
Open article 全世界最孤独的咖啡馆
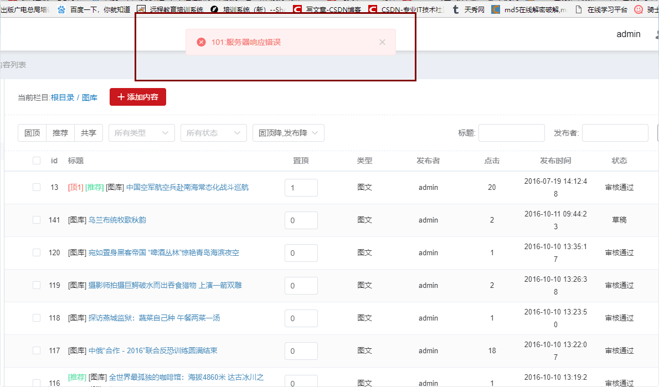[186, 378]
